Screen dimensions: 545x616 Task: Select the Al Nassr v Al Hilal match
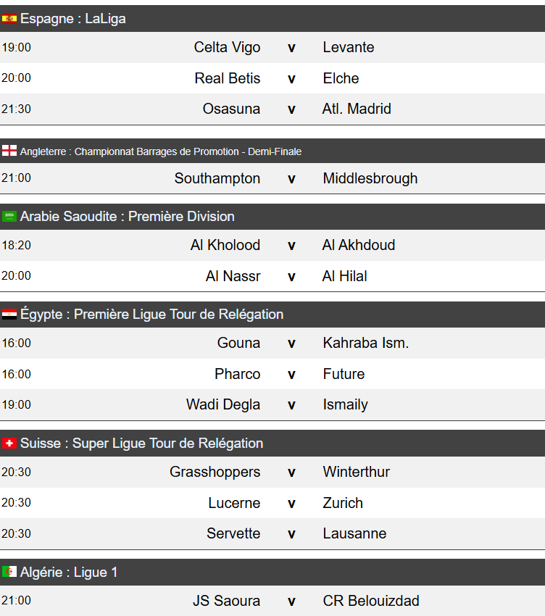tap(272, 276)
